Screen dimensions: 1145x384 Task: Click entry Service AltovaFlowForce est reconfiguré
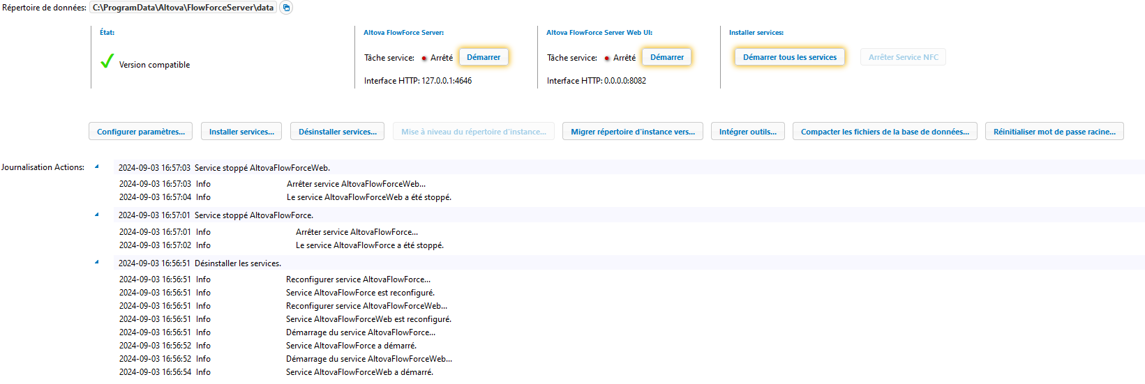[360, 293]
